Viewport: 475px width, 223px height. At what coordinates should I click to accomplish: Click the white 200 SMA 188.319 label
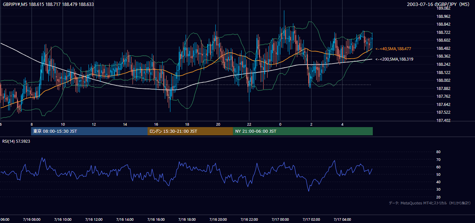pyautogui.click(x=394, y=59)
